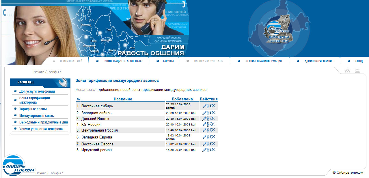
Task: Delete the Иркутский регион zone
Action: click(213, 150)
